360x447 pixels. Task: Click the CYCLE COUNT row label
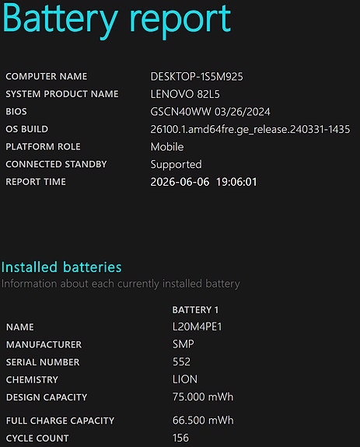click(x=37, y=438)
